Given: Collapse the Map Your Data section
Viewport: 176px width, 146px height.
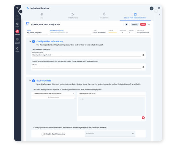Looking at the screenshot, I should 30,81.
